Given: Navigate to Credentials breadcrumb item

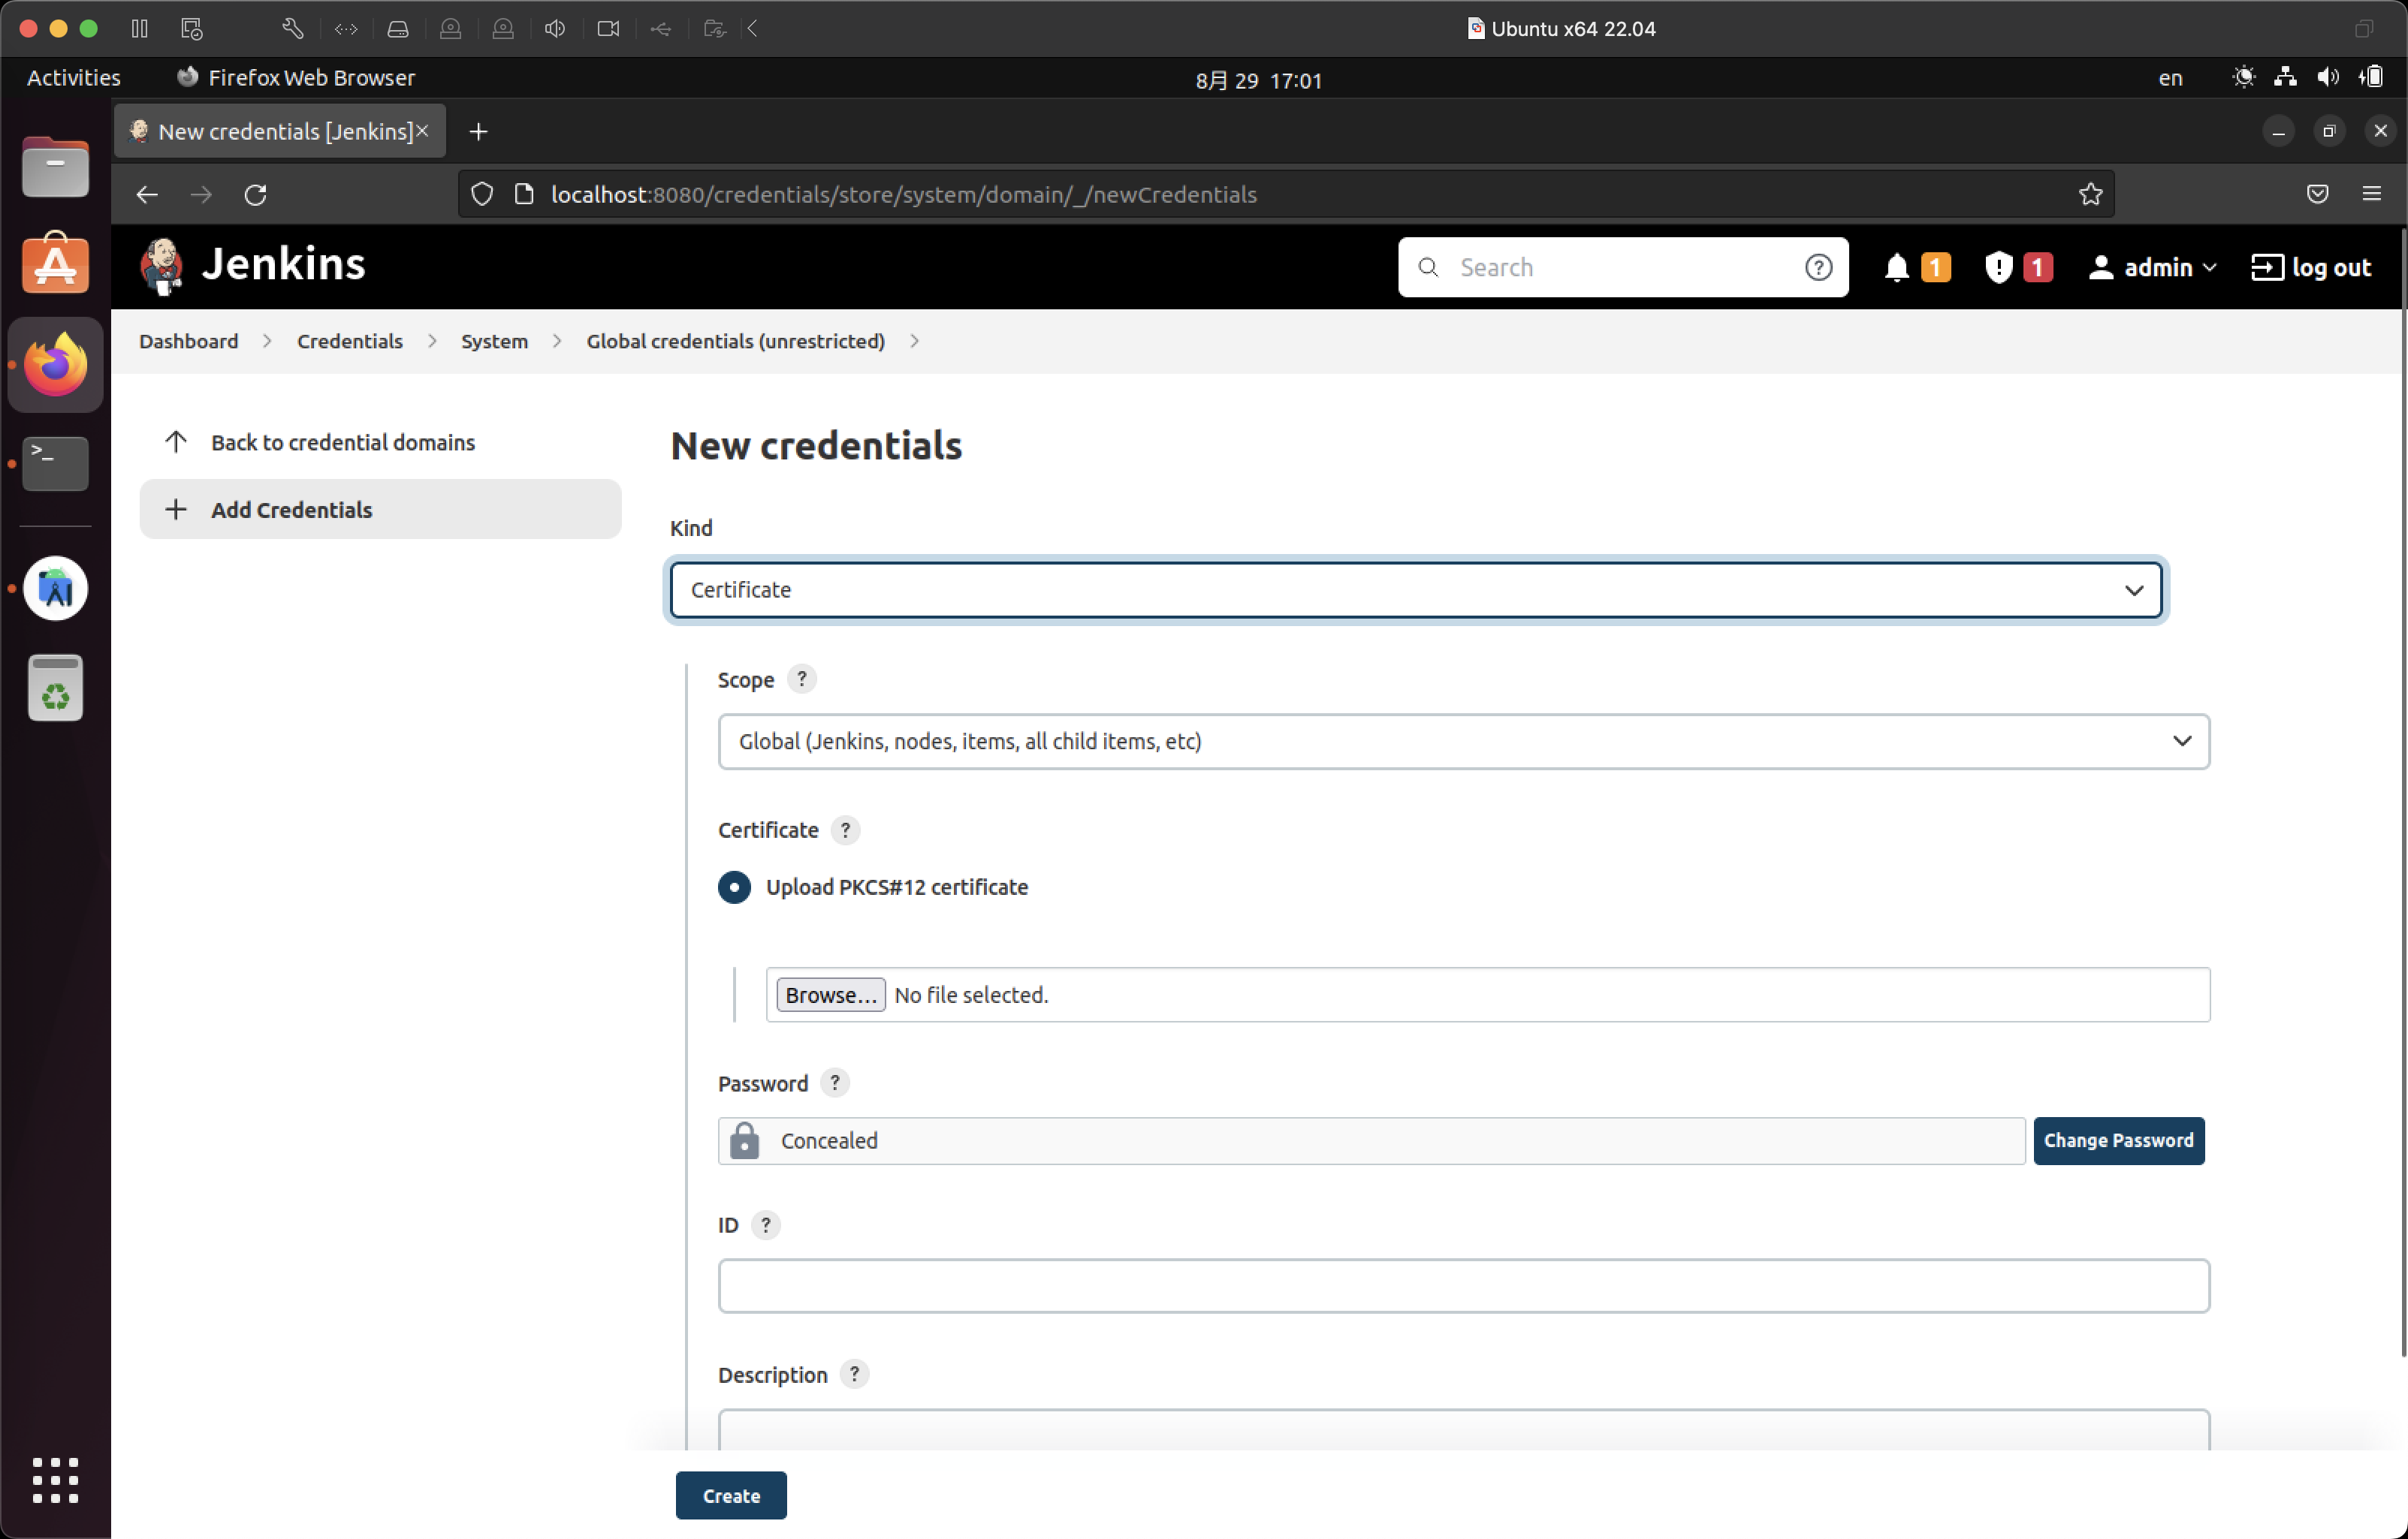Looking at the screenshot, I should [x=348, y=340].
